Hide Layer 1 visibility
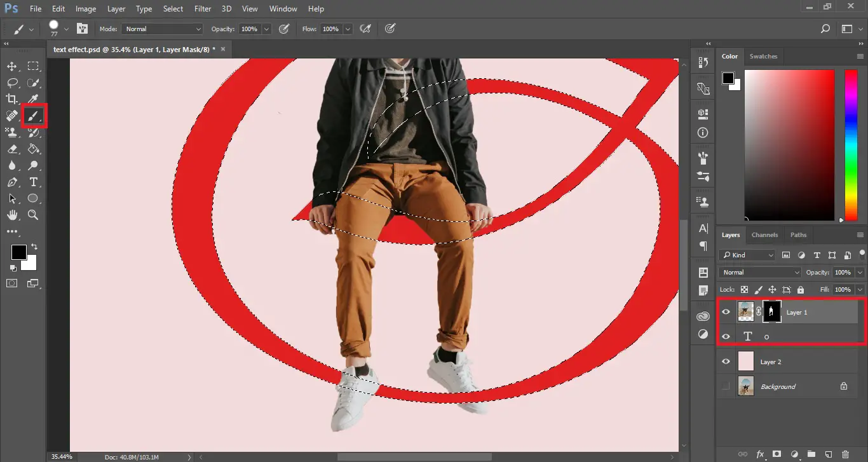Screen dimensions: 868x462 point(725,311)
